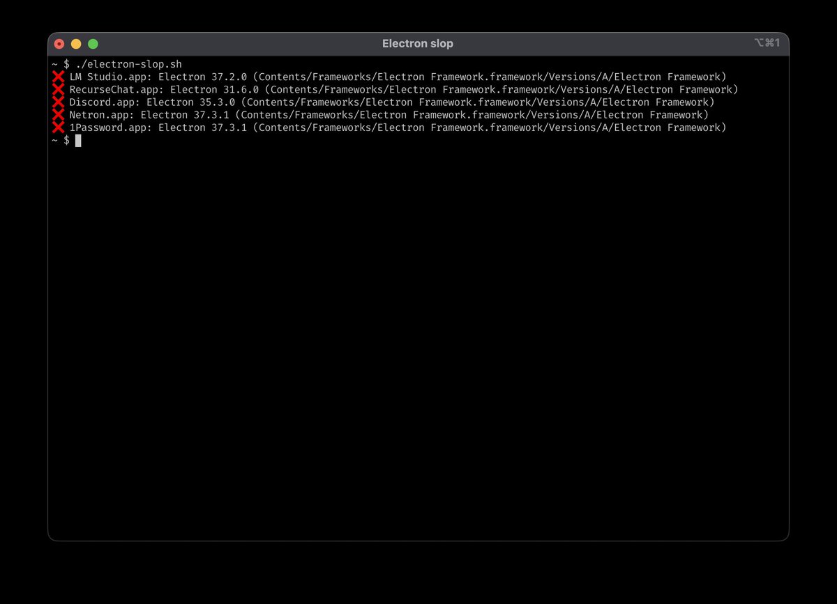Click the red X beside RecurseChat.app
This screenshot has width=837, height=604.
pyautogui.click(x=59, y=89)
